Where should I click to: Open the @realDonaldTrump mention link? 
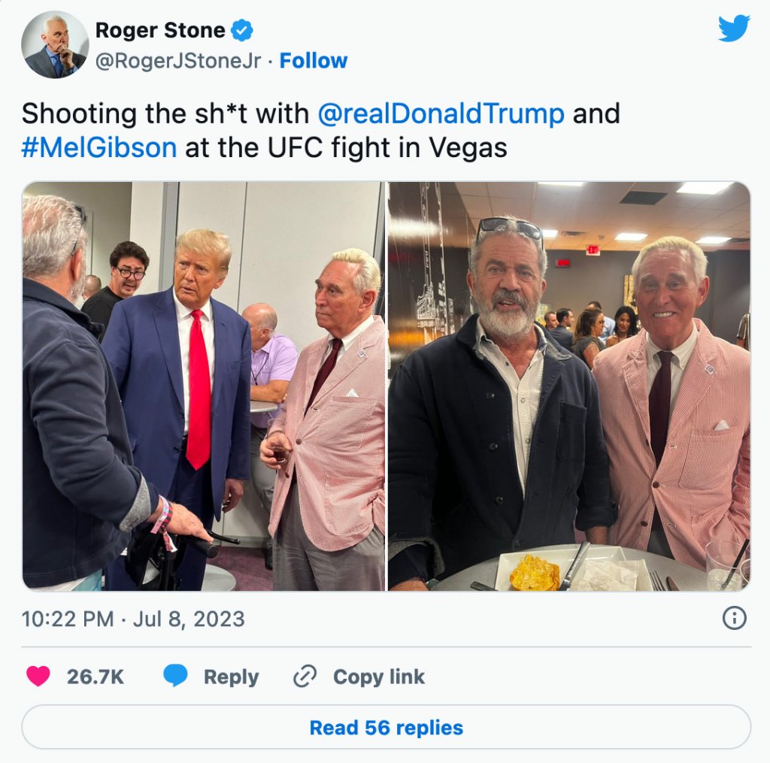(x=441, y=114)
